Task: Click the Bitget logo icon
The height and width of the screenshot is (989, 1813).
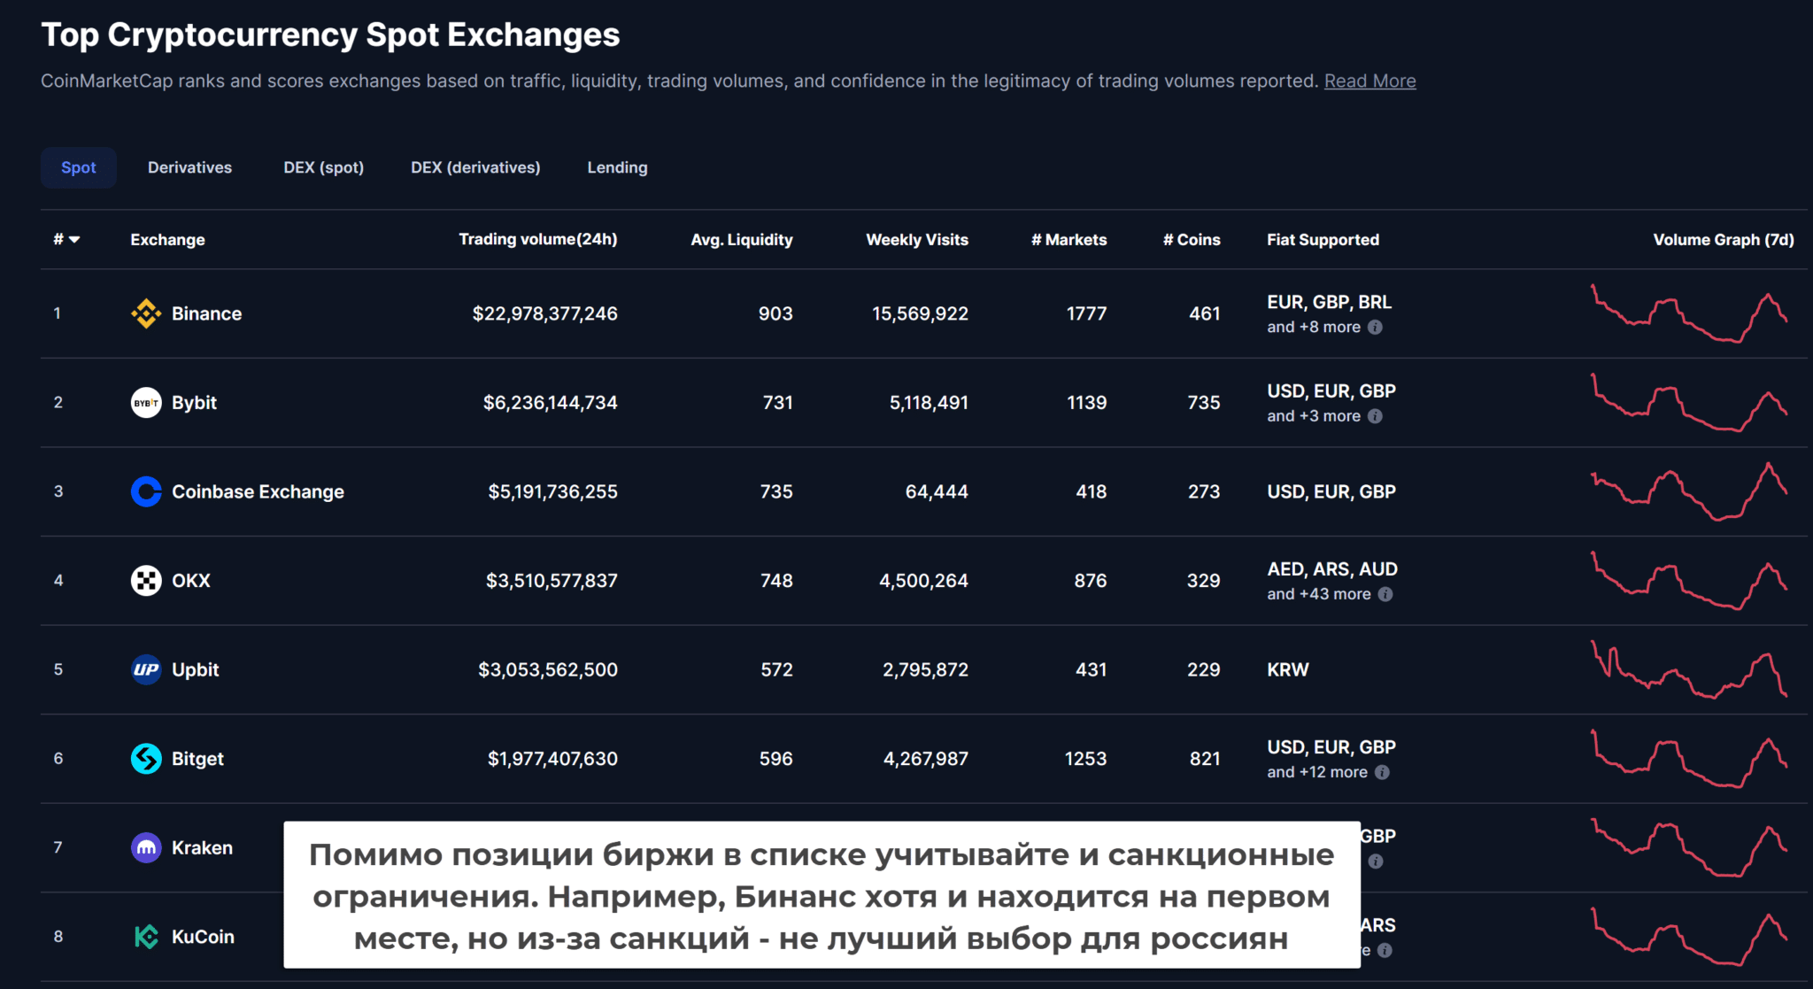Action: (146, 759)
